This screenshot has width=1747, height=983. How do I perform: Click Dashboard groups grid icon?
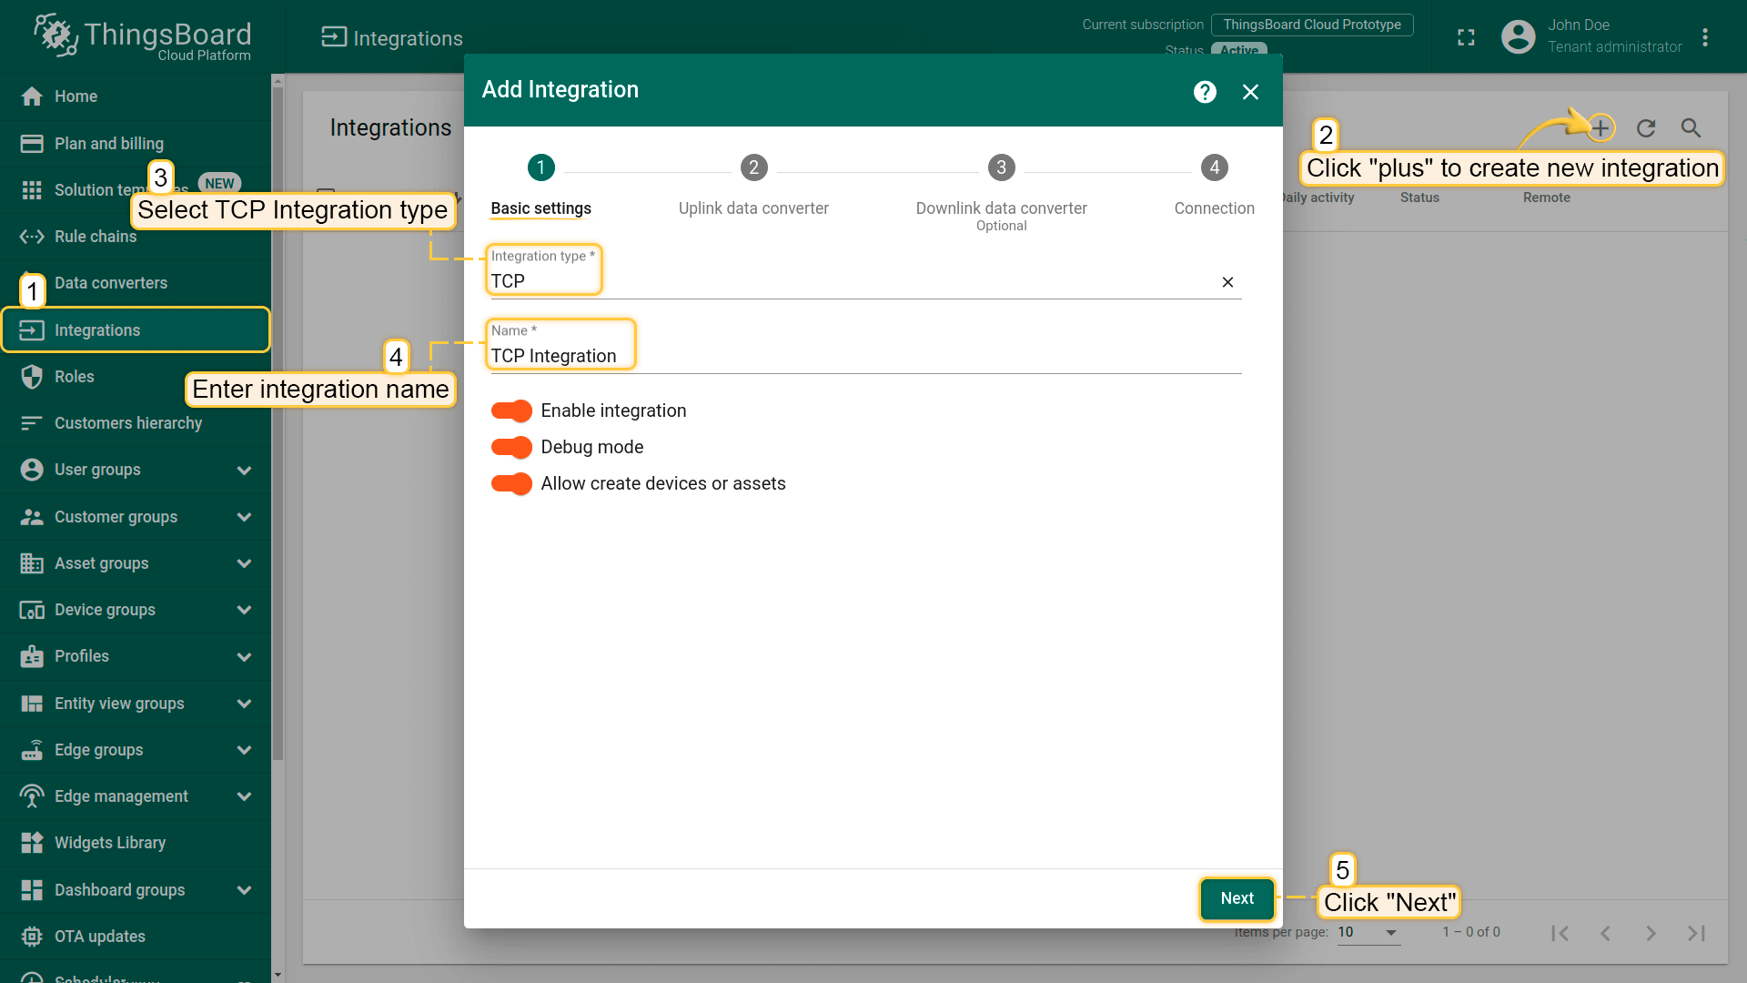pos(32,890)
